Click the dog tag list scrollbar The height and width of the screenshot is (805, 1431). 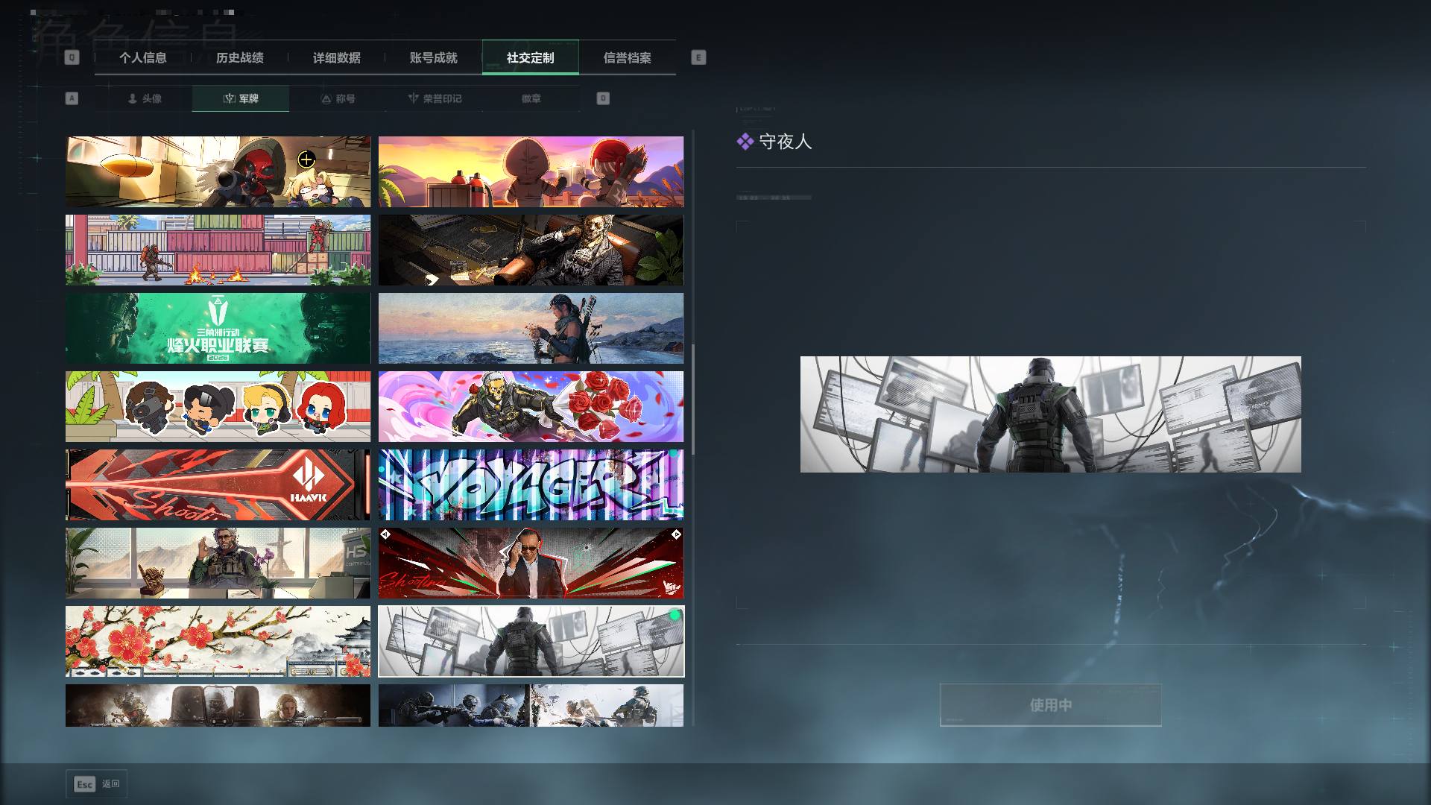[x=693, y=399]
